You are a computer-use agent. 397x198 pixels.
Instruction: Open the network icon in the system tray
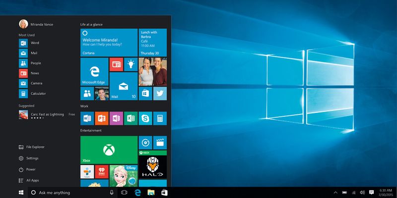(x=353, y=193)
